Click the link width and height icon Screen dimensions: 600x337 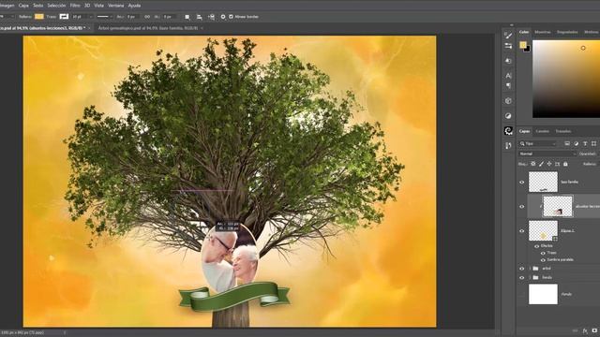pyautogui.click(x=147, y=17)
